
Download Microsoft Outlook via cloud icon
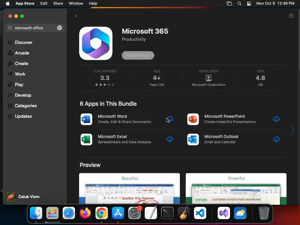(276, 139)
